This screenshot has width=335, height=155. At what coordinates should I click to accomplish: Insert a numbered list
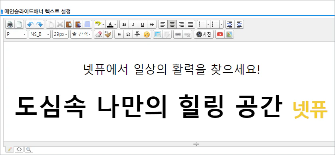click(202, 25)
